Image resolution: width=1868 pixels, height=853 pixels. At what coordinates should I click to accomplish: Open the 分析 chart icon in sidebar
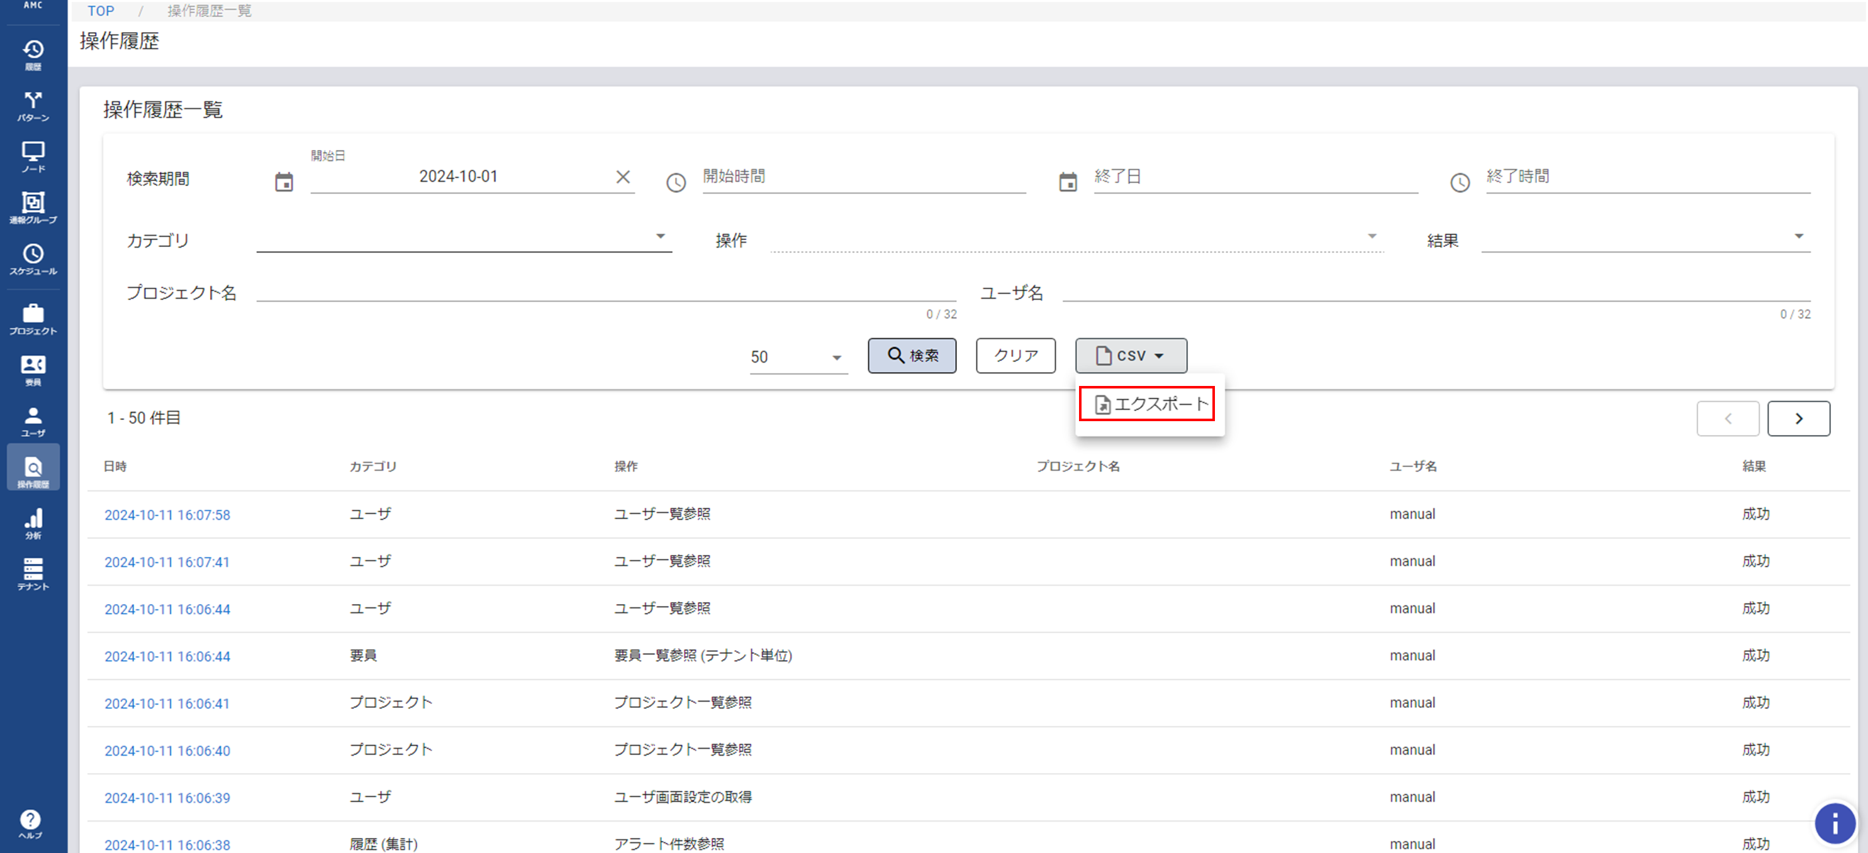point(33,523)
